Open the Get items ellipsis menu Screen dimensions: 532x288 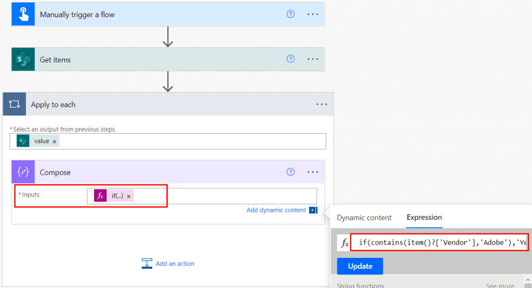(312, 59)
